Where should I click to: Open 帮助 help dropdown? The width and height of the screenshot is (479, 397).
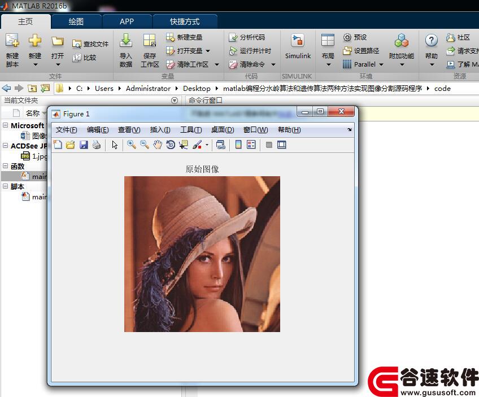[432, 64]
